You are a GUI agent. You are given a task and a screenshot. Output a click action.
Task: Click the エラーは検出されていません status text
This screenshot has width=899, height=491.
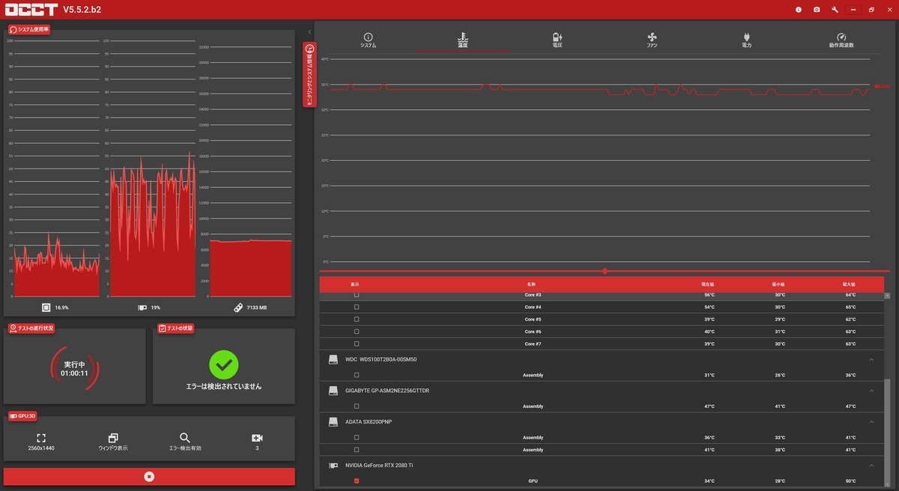pyautogui.click(x=224, y=387)
